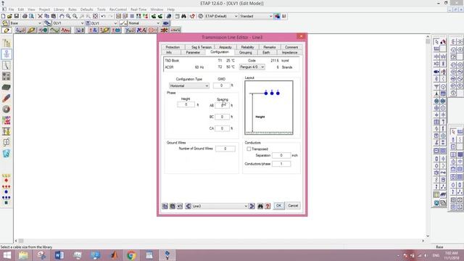Open the Project menu

[x=44, y=9]
